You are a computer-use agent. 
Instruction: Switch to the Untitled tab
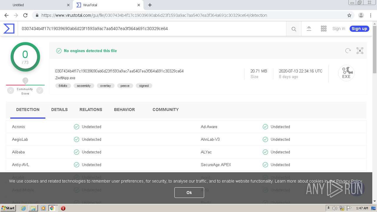coord(36,5)
